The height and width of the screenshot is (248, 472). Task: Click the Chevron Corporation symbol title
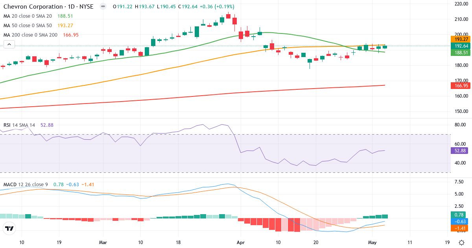[x=49, y=7]
